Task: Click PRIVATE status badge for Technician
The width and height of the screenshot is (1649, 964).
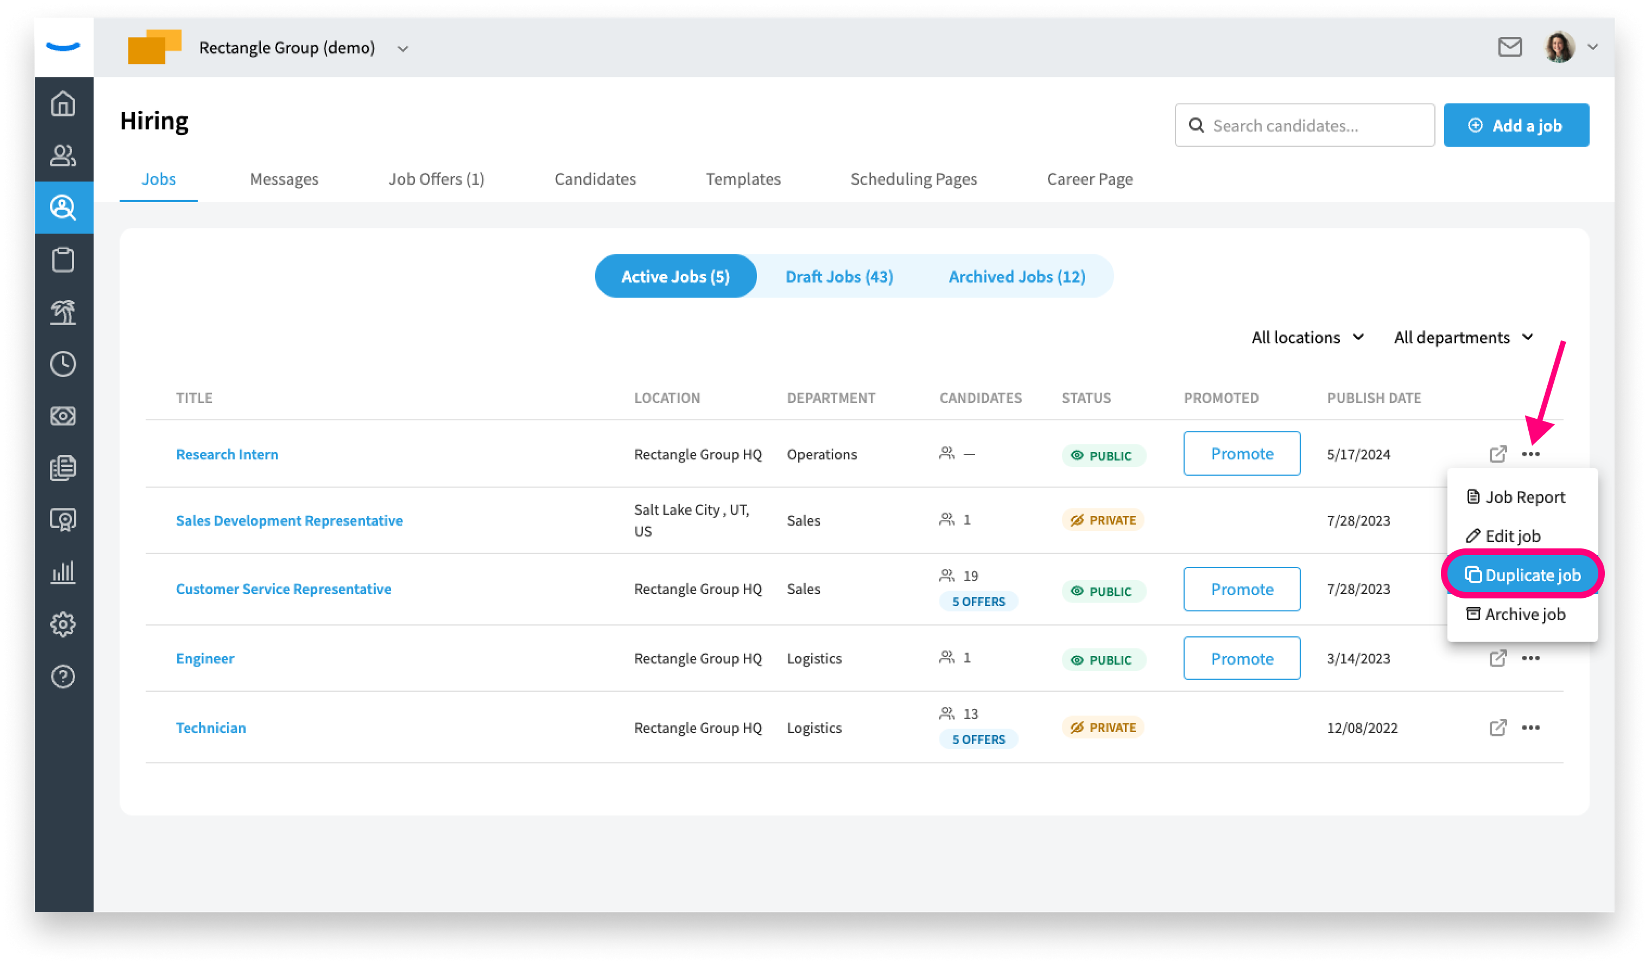Action: pos(1103,728)
